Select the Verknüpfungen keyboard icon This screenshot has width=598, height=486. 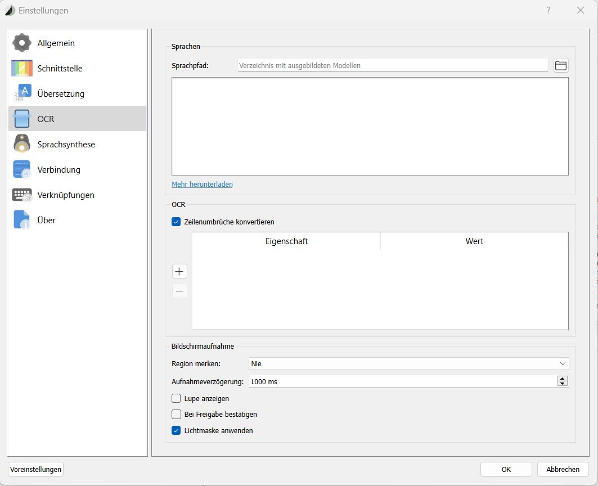point(22,195)
